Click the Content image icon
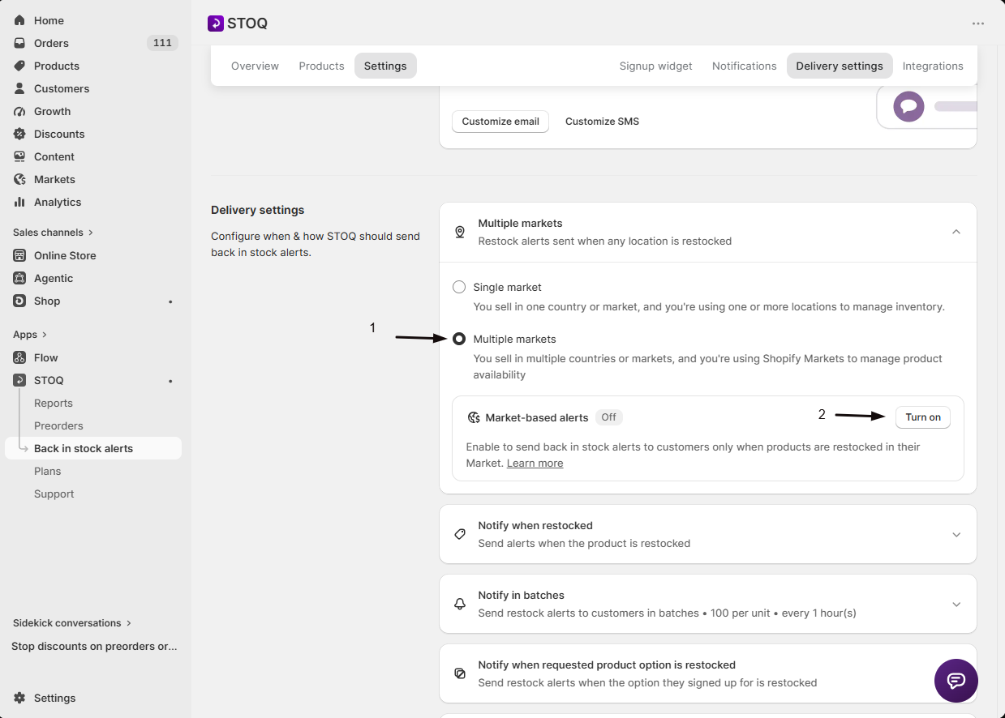 click(19, 156)
